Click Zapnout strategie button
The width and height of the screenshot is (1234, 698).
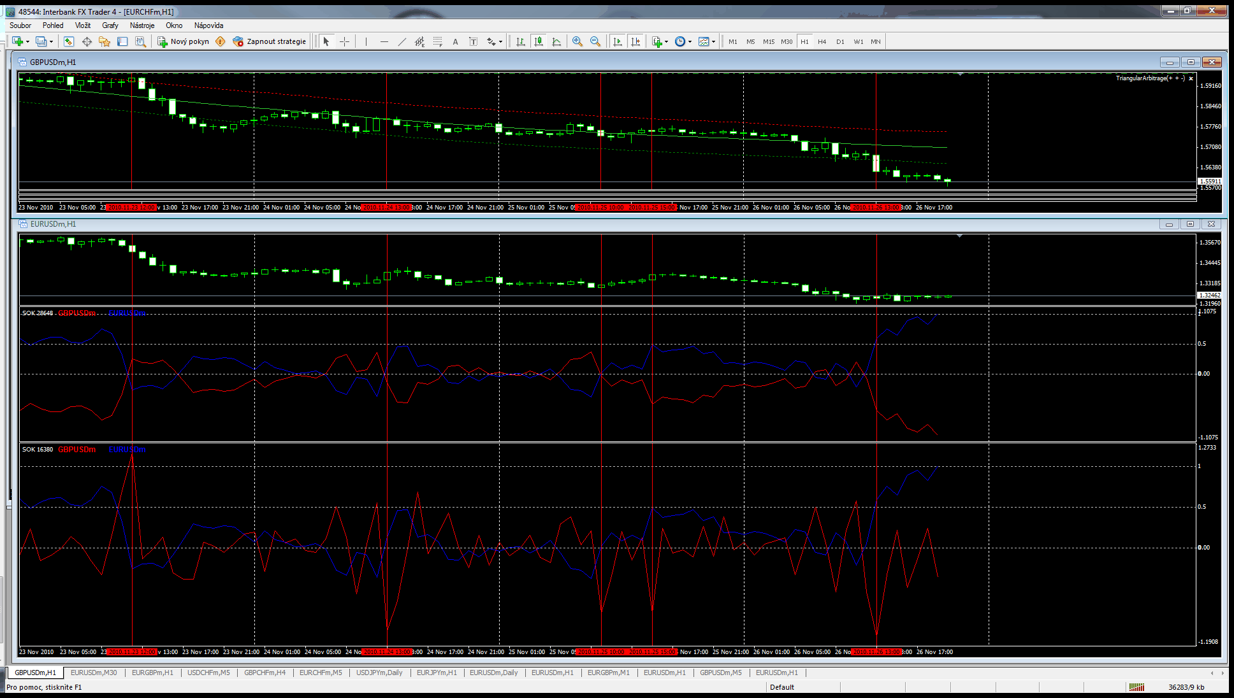[270, 41]
